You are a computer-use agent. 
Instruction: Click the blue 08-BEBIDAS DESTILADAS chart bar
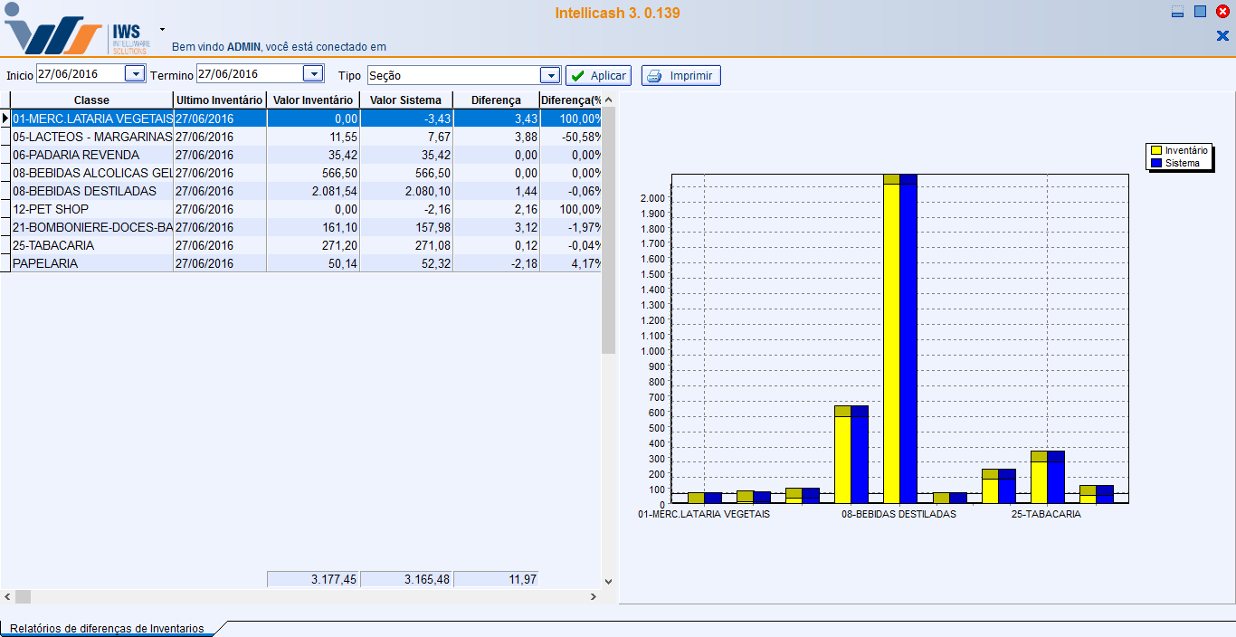coord(908,338)
